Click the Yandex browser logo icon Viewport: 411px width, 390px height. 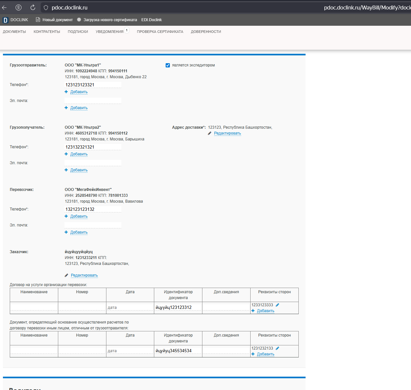point(19,7)
